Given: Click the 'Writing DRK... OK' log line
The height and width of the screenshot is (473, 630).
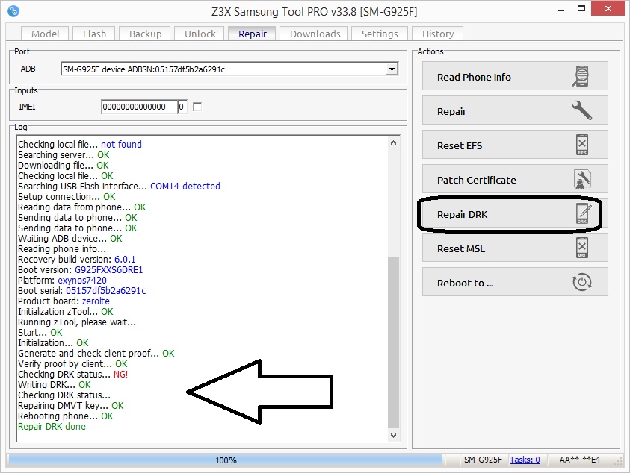Looking at the screenshot, I should point(55,385).
